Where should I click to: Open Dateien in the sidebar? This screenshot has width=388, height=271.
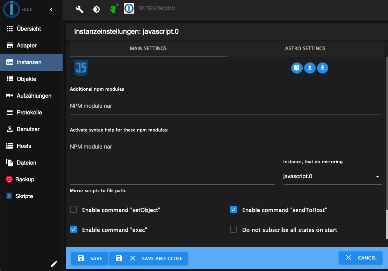click(31, 163)
